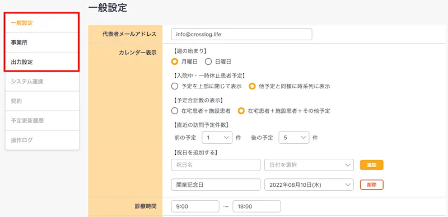Viewport: 448px width, 217px height.
Task: Click the orange 追加 button
Action: pyautogui.click(x=371, y=165)
